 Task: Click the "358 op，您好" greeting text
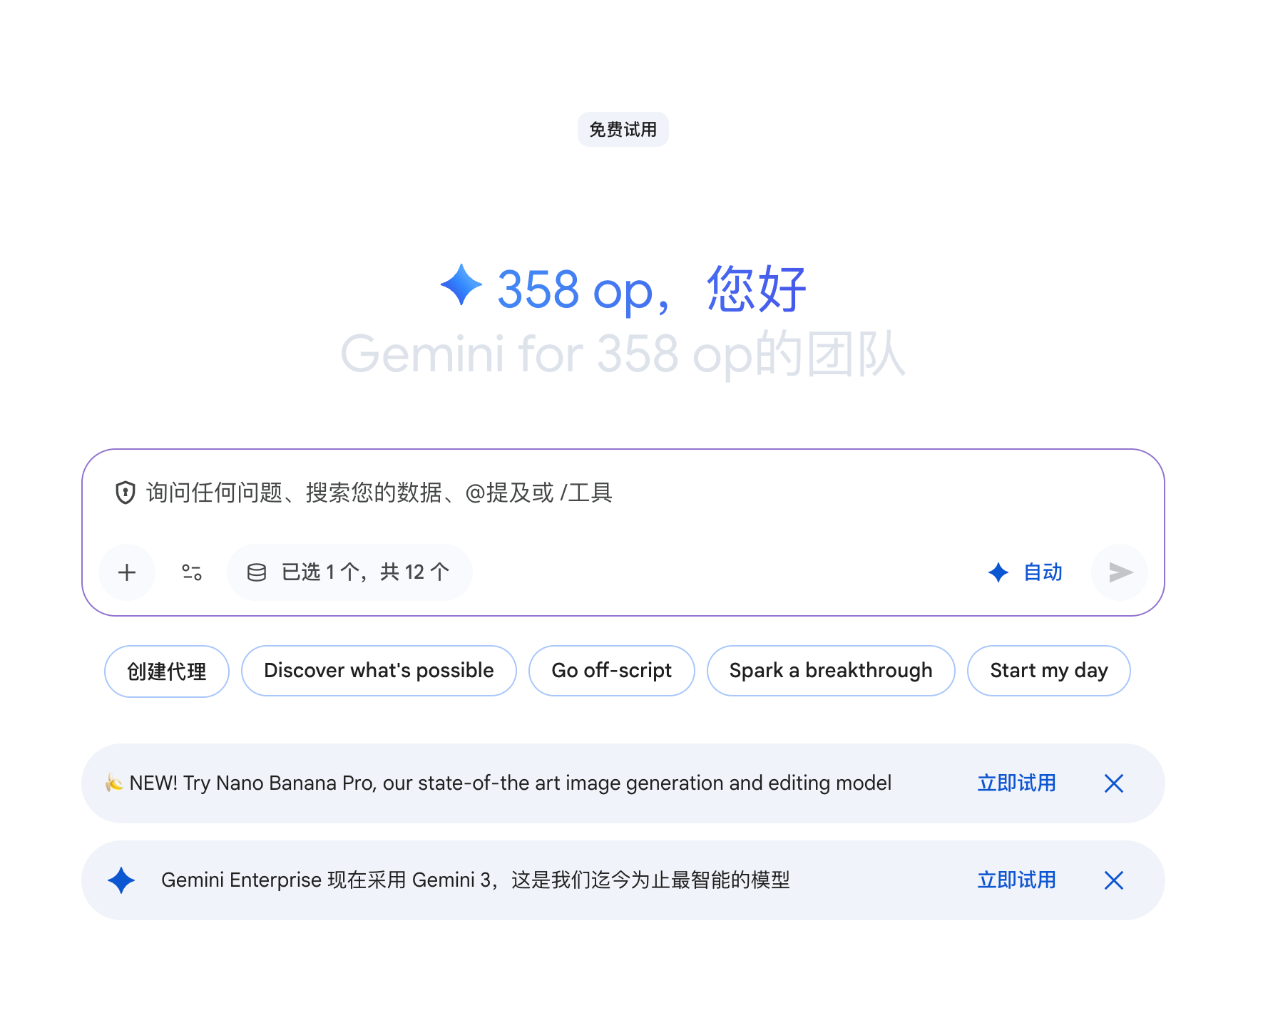652,289
